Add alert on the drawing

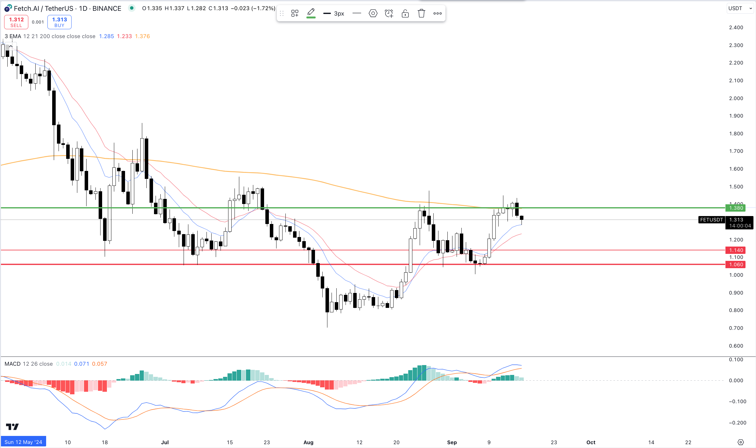click(389, 13)
